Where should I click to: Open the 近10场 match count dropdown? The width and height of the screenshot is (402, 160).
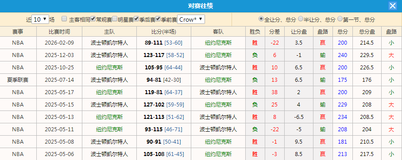pos(40,19)
